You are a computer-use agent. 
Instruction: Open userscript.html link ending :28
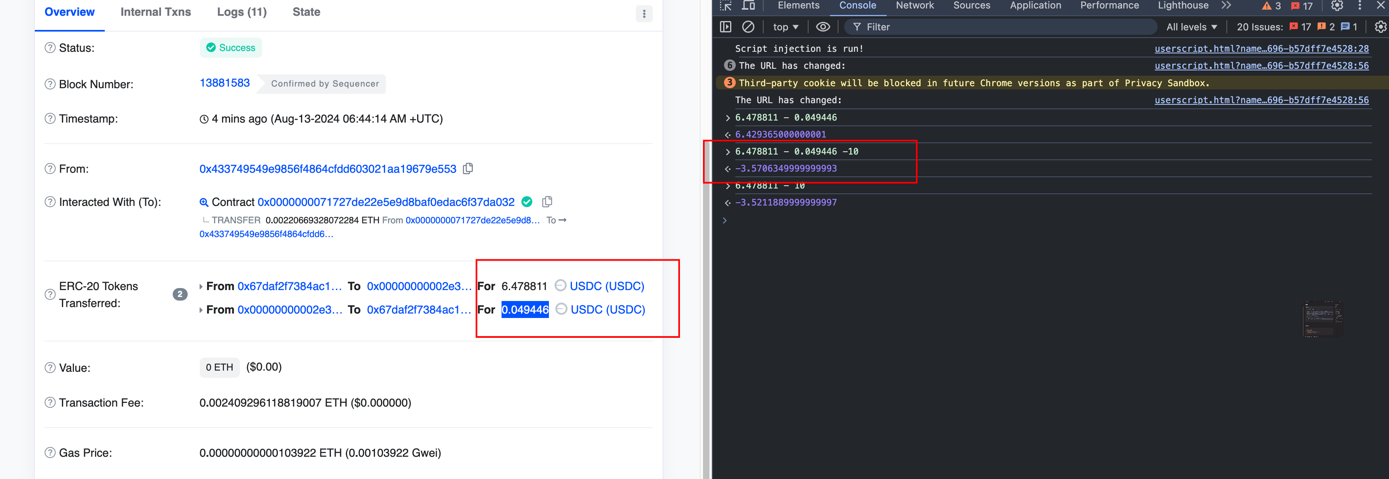[x=1261, y=49]
